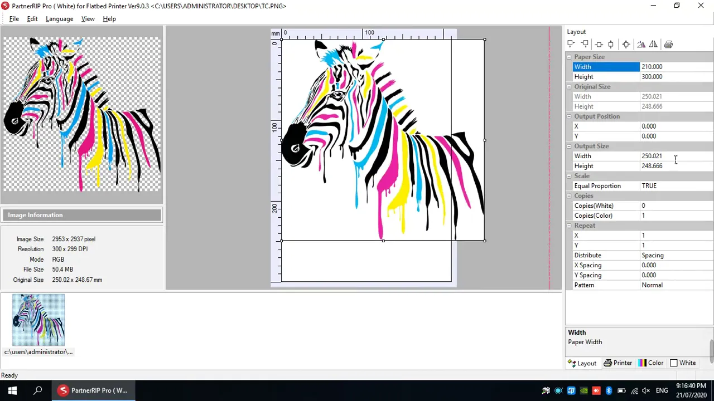Click the mirror image icon

[653, 44]
